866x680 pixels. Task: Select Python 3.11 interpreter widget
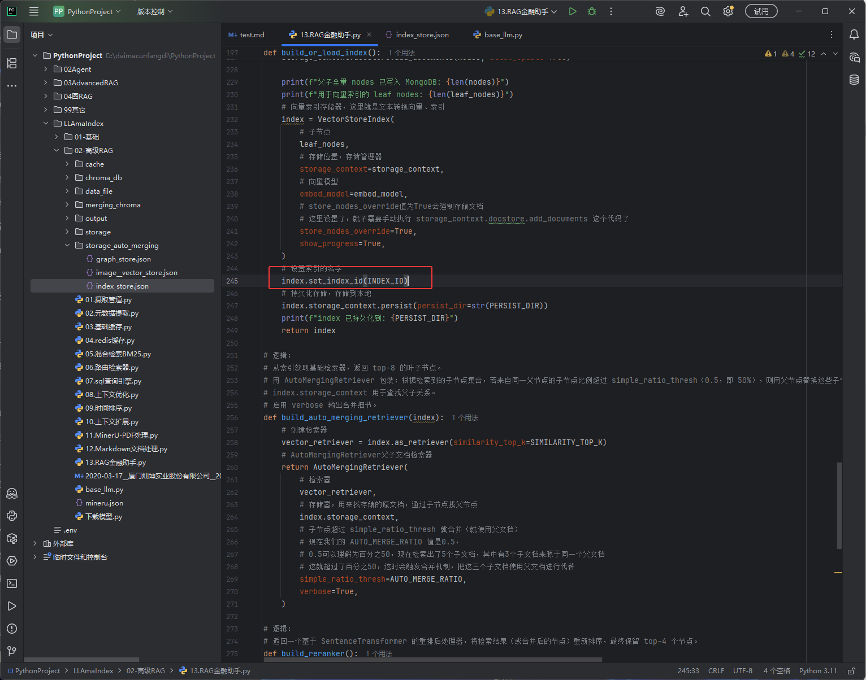818,671
